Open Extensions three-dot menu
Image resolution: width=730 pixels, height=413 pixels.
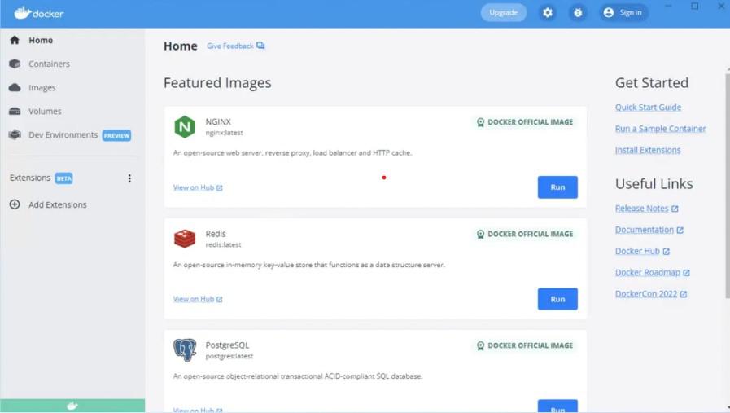tap(129, 178)
